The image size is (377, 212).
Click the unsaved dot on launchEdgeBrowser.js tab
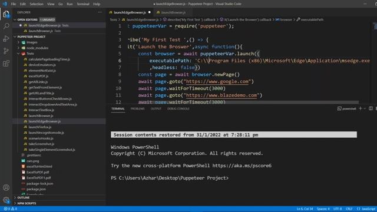click(150, 12)
